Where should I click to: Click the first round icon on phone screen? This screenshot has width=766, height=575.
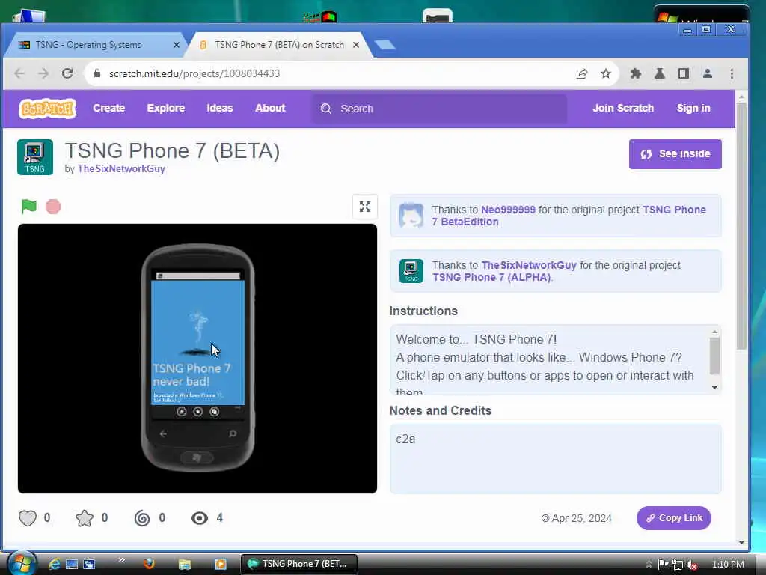182,412
